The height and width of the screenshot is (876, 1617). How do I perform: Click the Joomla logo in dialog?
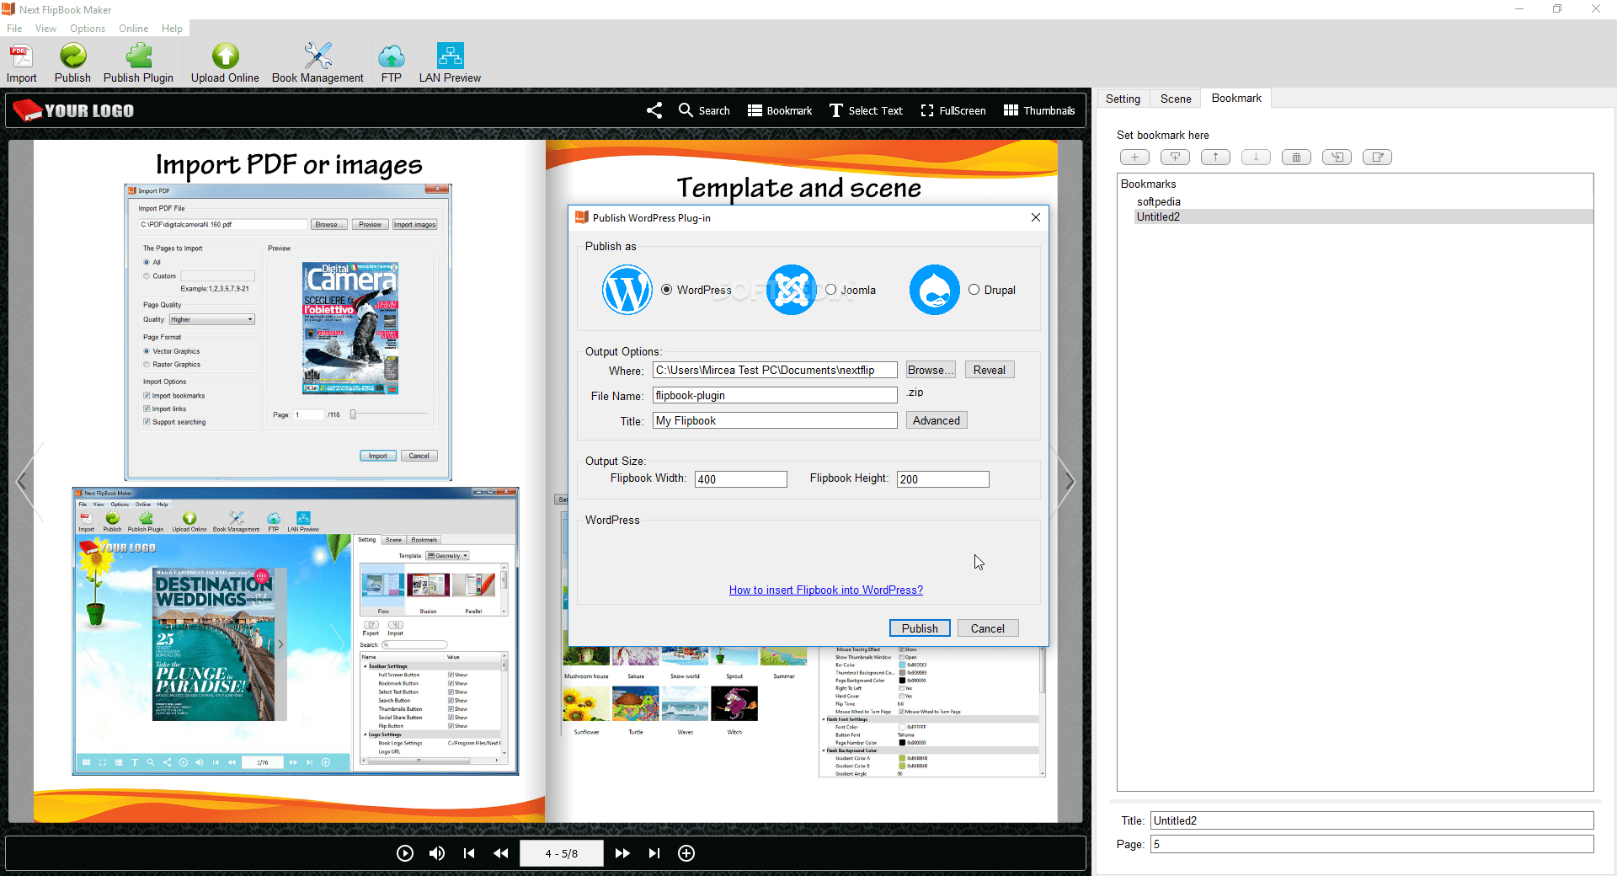[x=791, y=290]
